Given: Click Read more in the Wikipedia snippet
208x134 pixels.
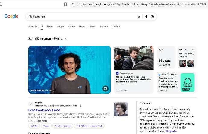Looking at the screenshot, I should [x=42, y=121].
